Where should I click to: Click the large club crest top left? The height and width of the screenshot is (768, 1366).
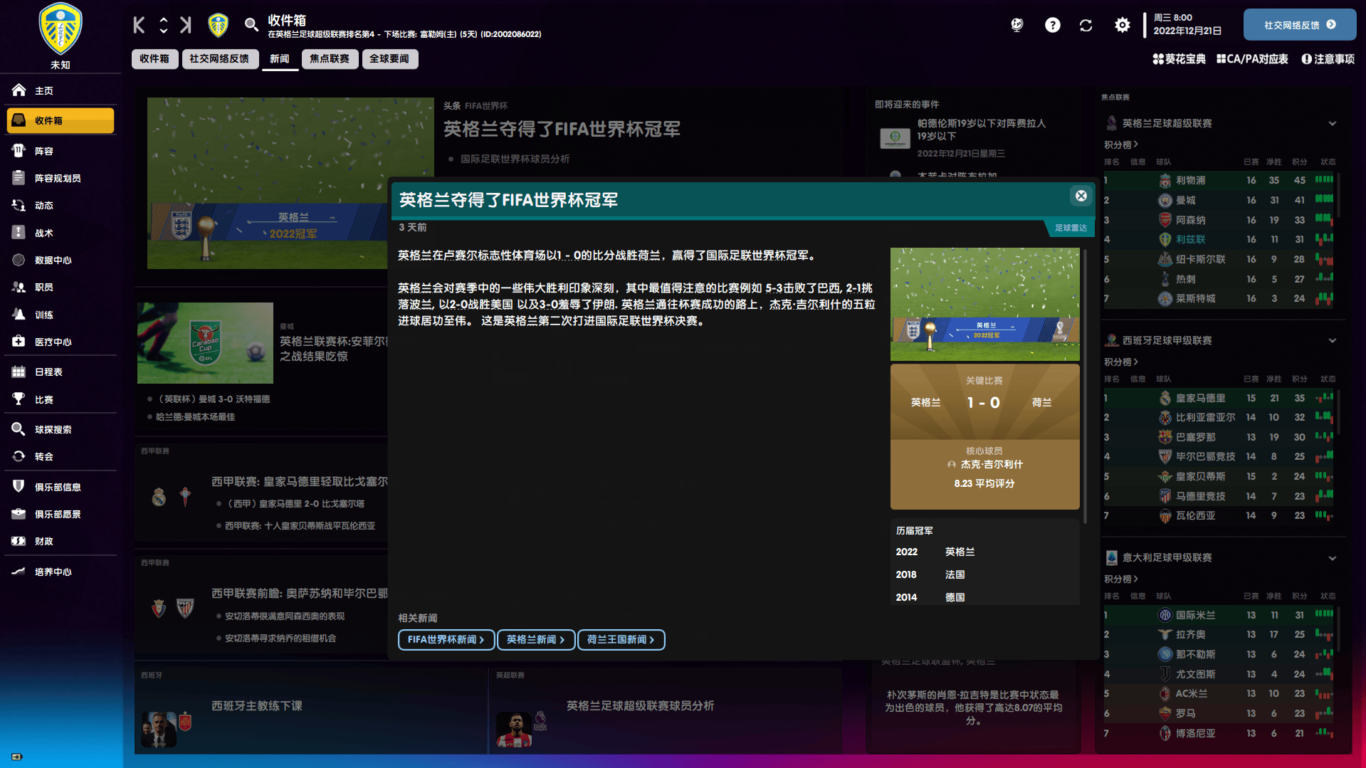click(61, 30)
